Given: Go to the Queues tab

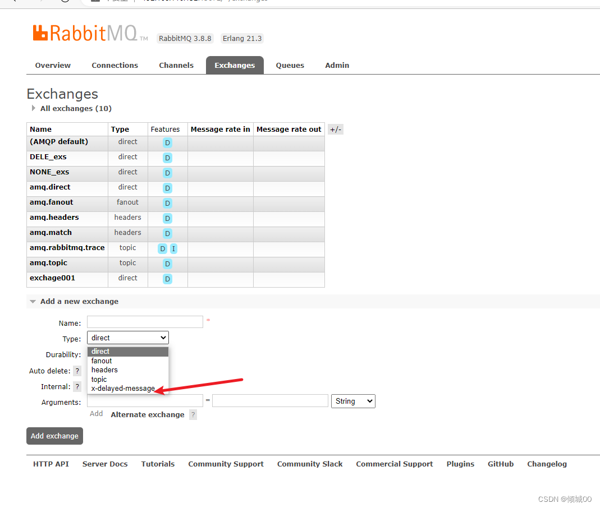Looking at the screenshot, I should pos(290,66).
